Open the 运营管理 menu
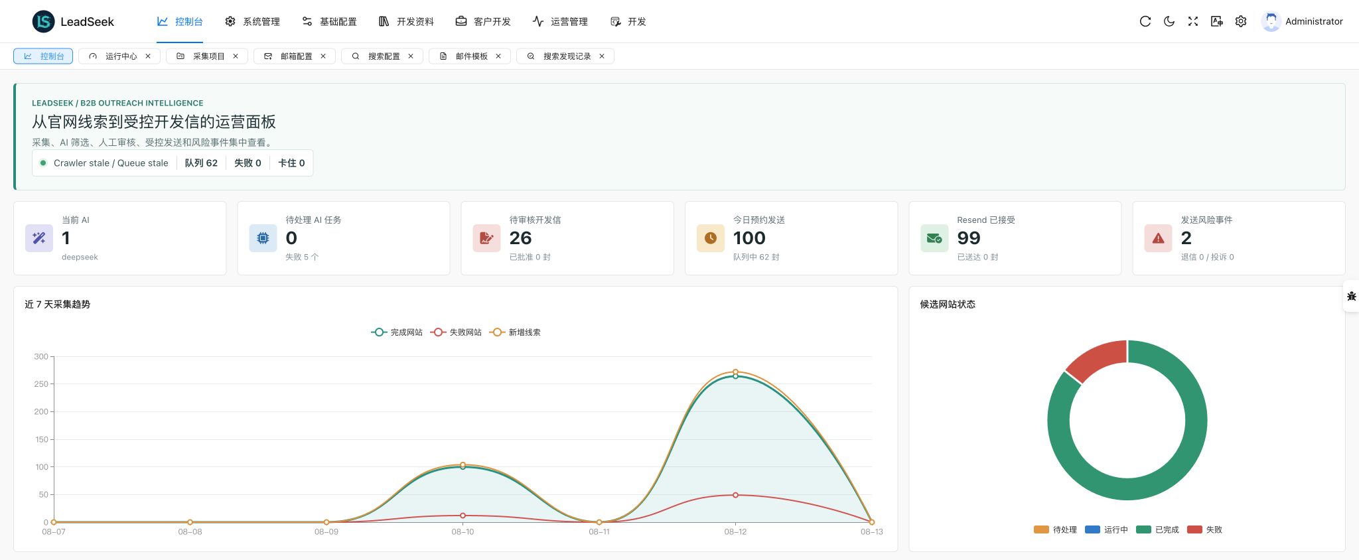Screen dimensions: 1359x560 tap(560, 21)
